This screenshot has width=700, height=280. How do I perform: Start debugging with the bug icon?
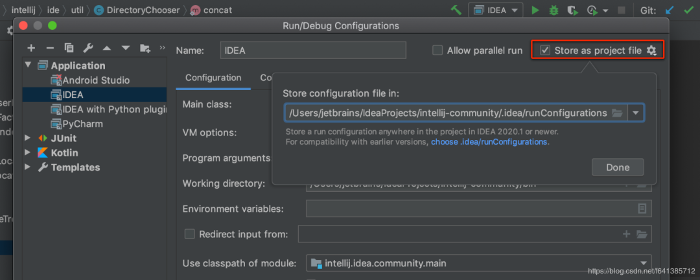coord(554,10)
